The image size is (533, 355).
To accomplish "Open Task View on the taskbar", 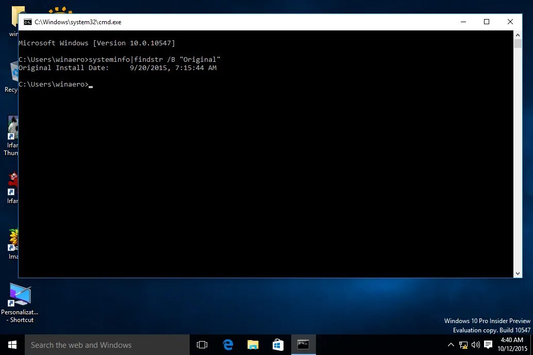I will [202, 345].
